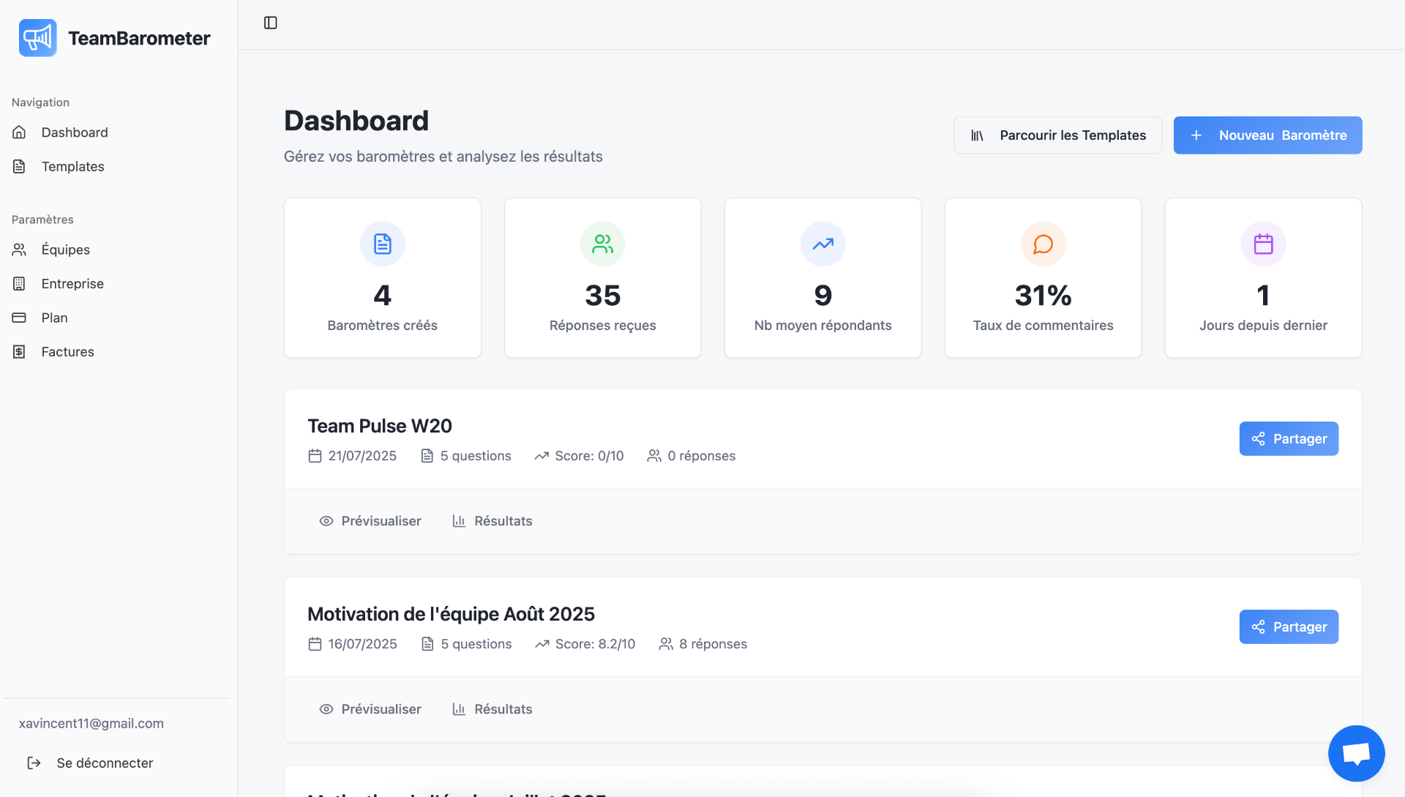The image size is (1405, 797).
Task: Click the Team Pulse W20 title
Action: click(380, 426)
